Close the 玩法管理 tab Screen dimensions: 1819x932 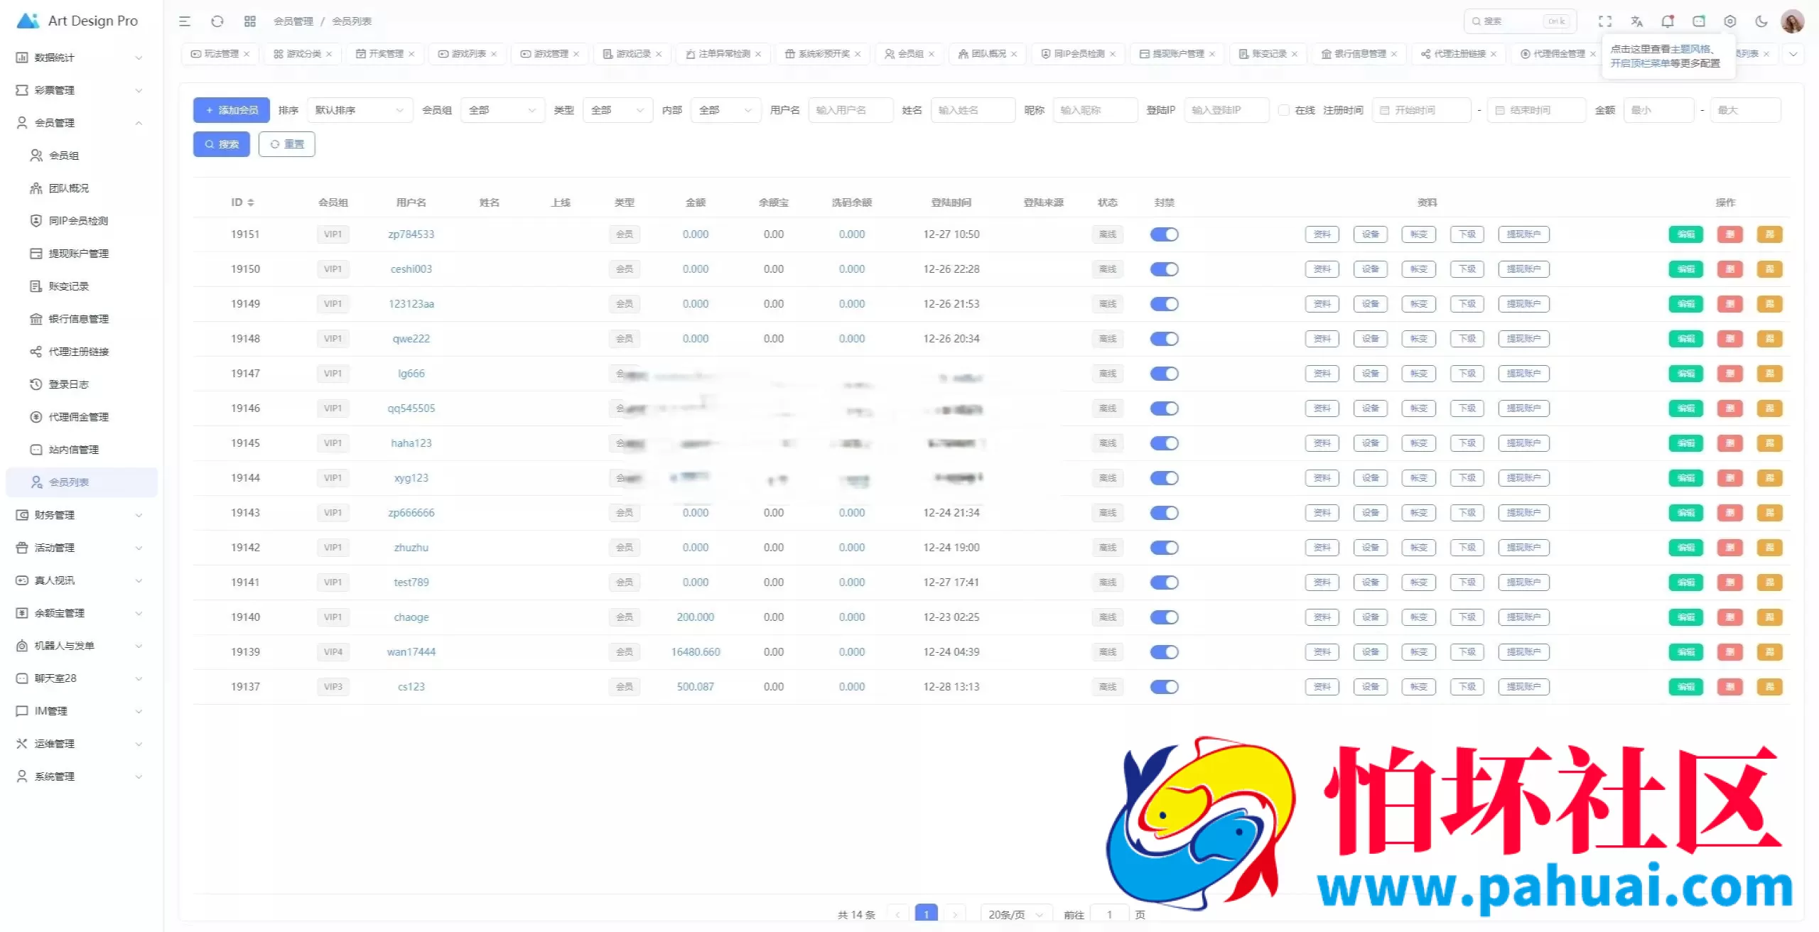(247, 54)
